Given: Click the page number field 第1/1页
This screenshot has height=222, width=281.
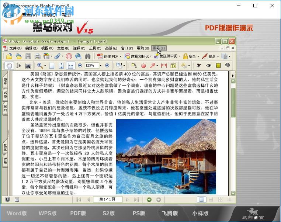Looking at the screenshot, I should click(x=108, y=199).
